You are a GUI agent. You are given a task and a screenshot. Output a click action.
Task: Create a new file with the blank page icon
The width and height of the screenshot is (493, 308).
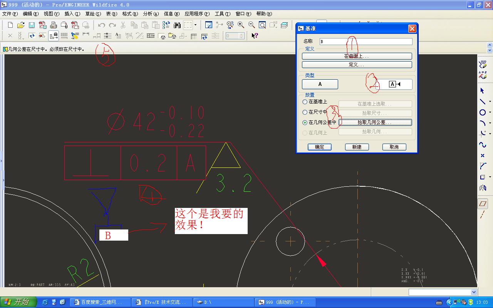[x=10, y=25]
